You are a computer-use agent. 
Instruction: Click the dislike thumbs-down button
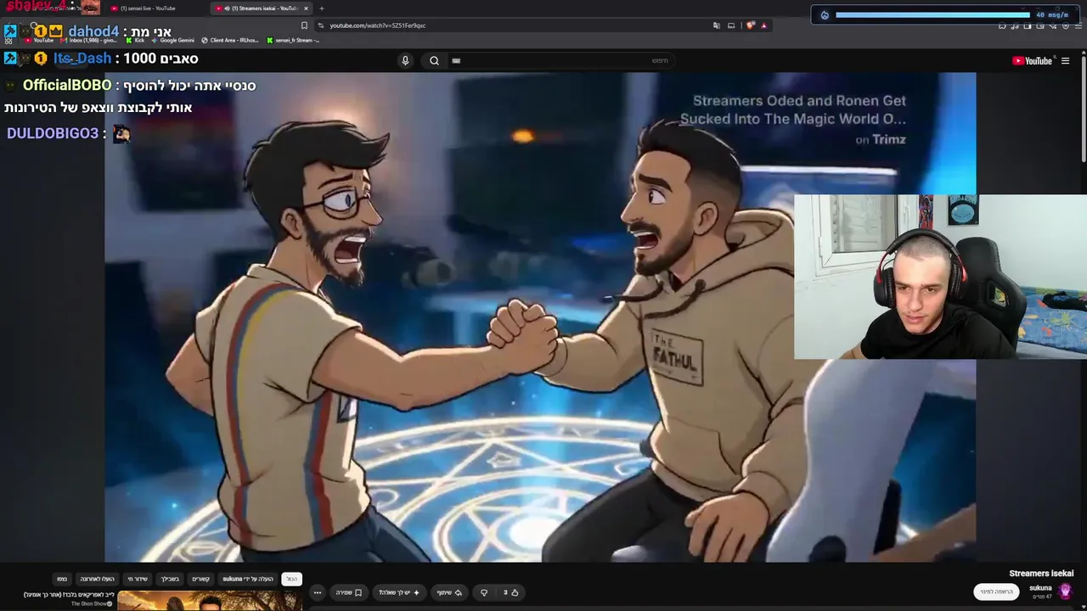click(x=484, y=592)
